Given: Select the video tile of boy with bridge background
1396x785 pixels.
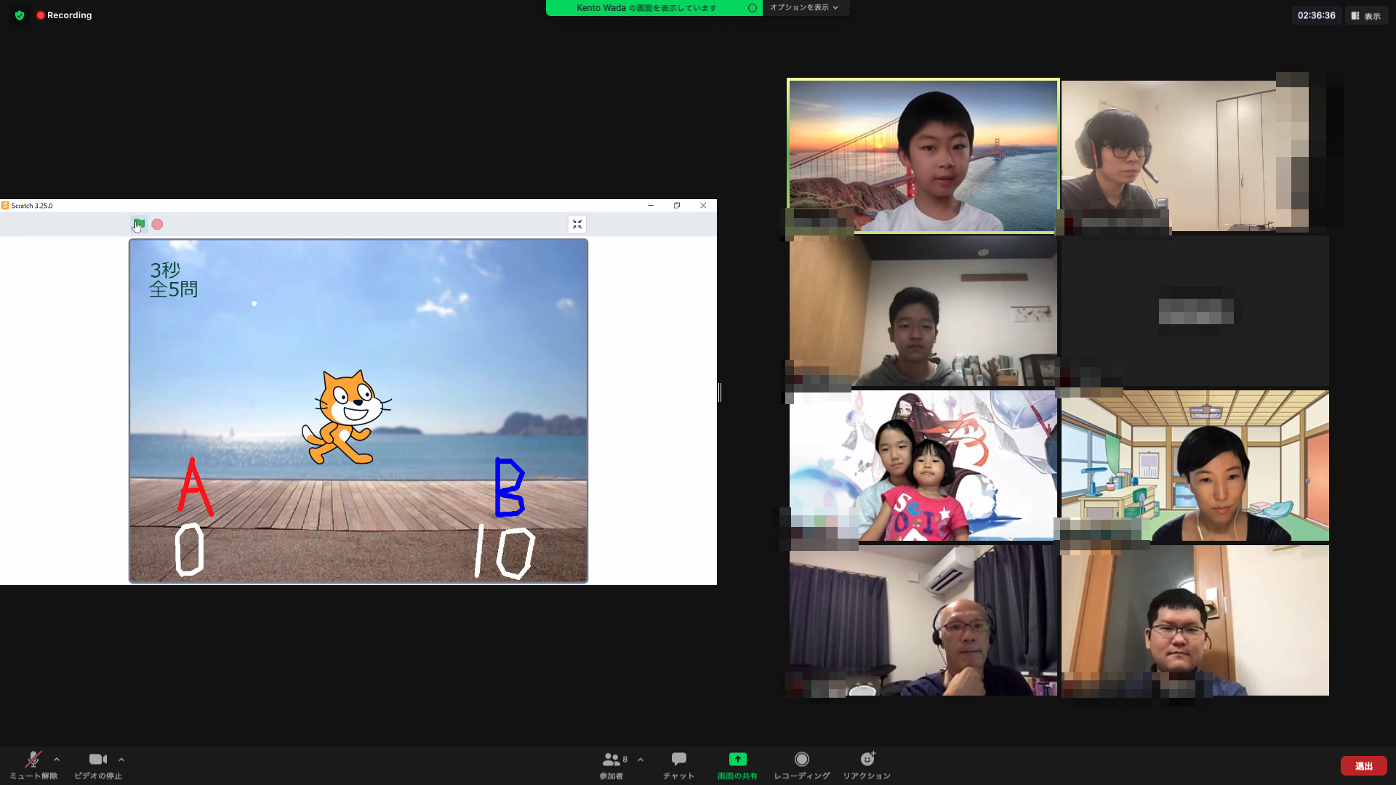Looking at the screenshot, I should click(923, 156).
